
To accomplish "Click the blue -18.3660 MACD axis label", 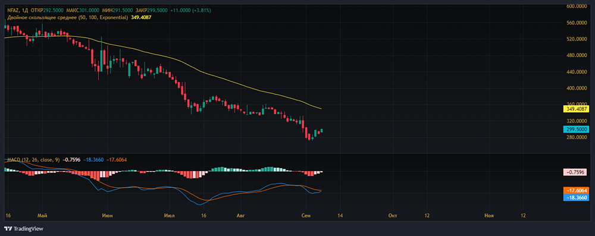I will [x=577, y=198].
